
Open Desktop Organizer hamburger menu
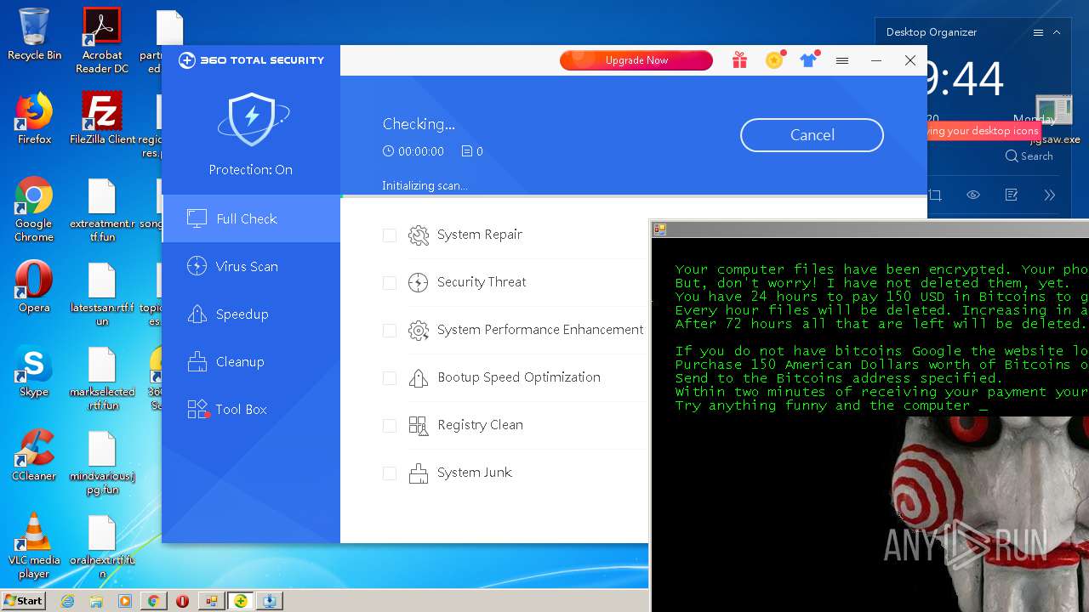1038,32
